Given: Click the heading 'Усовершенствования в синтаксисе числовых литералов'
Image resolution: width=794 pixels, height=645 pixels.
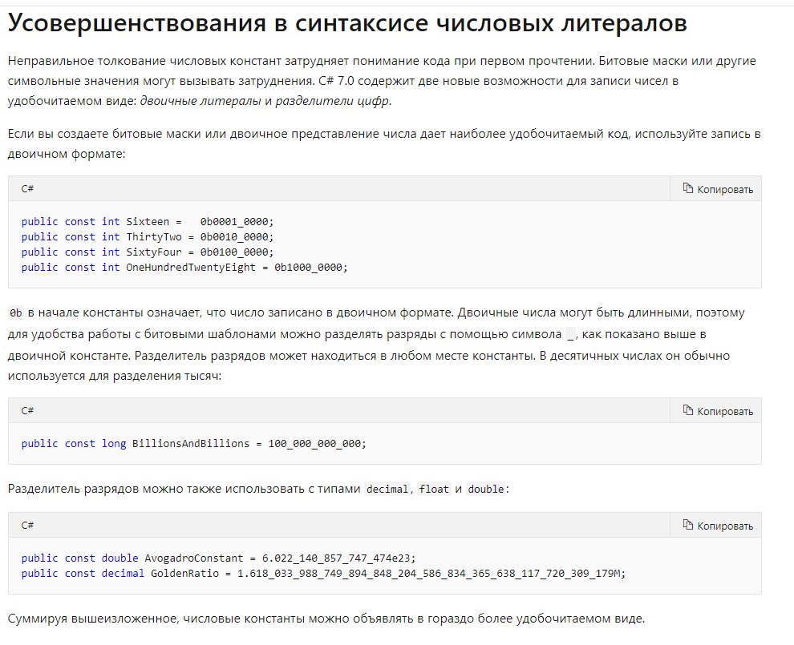Looking at the screenshot, I should (x=347, y=23).
